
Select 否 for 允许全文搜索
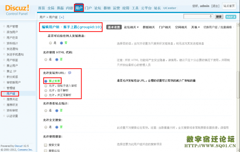coord(57,127)
